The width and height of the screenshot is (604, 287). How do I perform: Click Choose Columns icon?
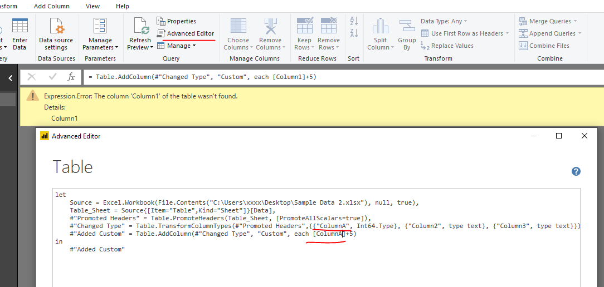pos(238,26)
